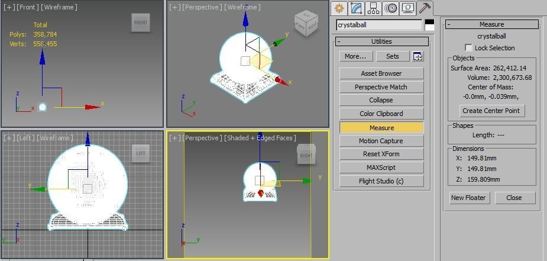The width and height of the screenshot is (547, 261).
Task: Open the Perspective Match utility
Action: coord(381,87)
